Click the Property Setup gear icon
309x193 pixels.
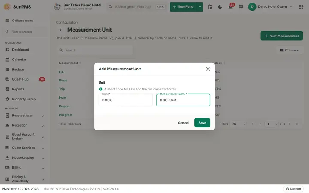7,99
